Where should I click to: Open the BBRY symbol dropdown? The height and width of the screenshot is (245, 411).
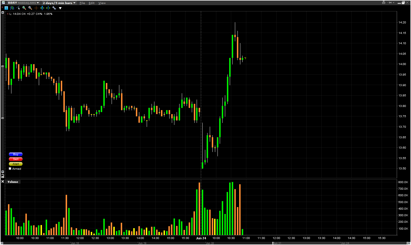pyautogui.click(x=38, y=3)
